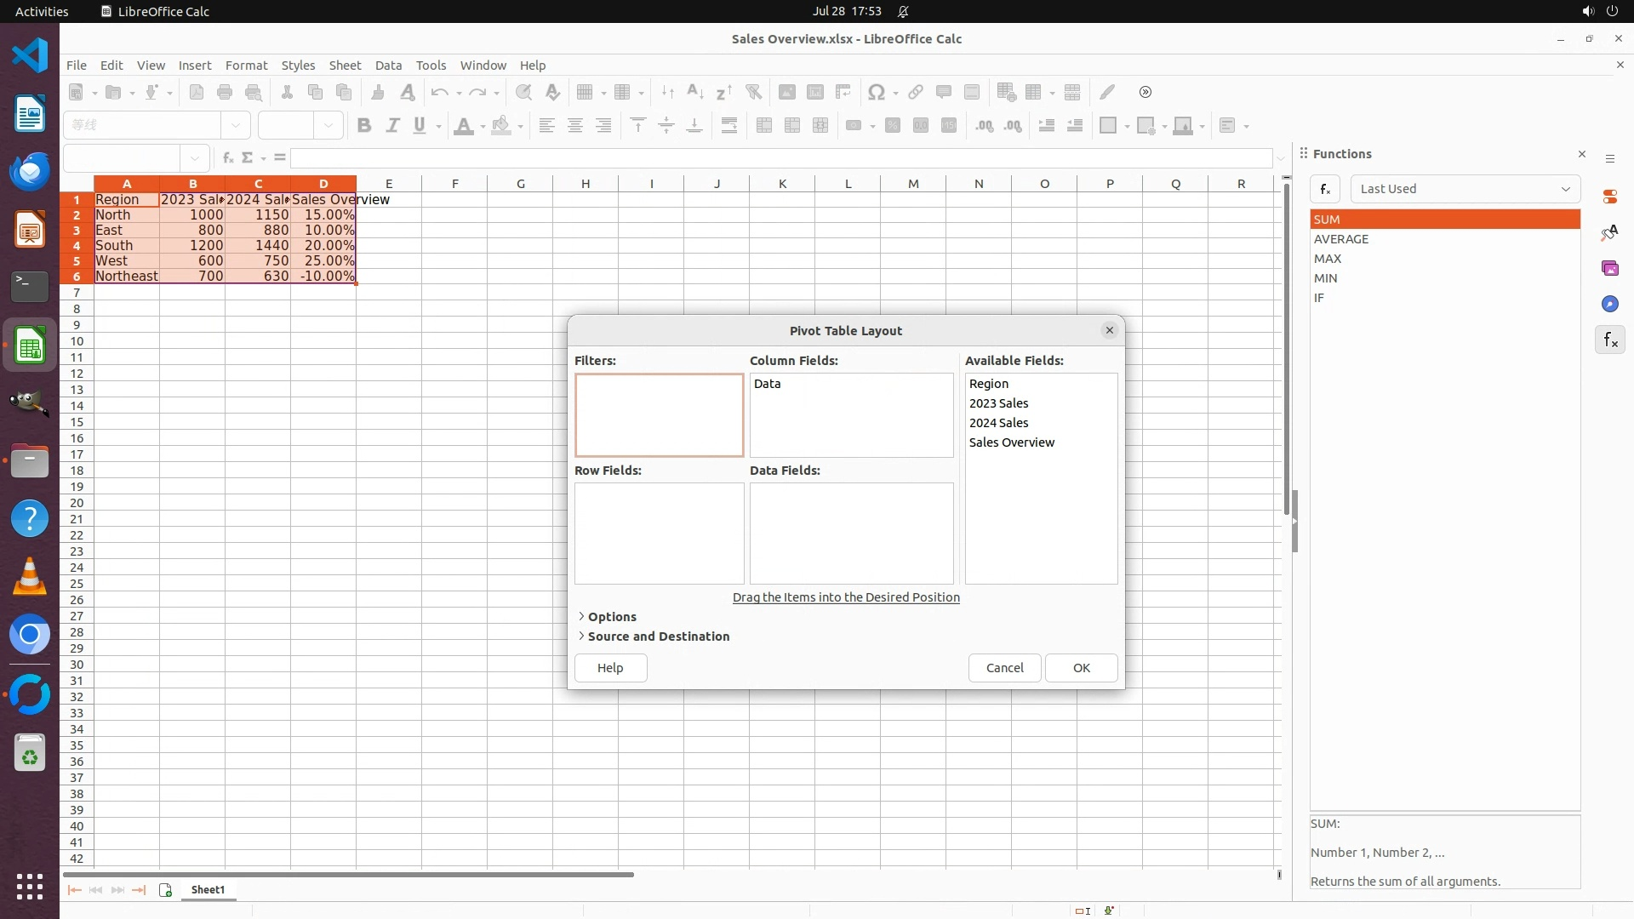Click the Function Wizard icon in formula bar

point(227,157)
